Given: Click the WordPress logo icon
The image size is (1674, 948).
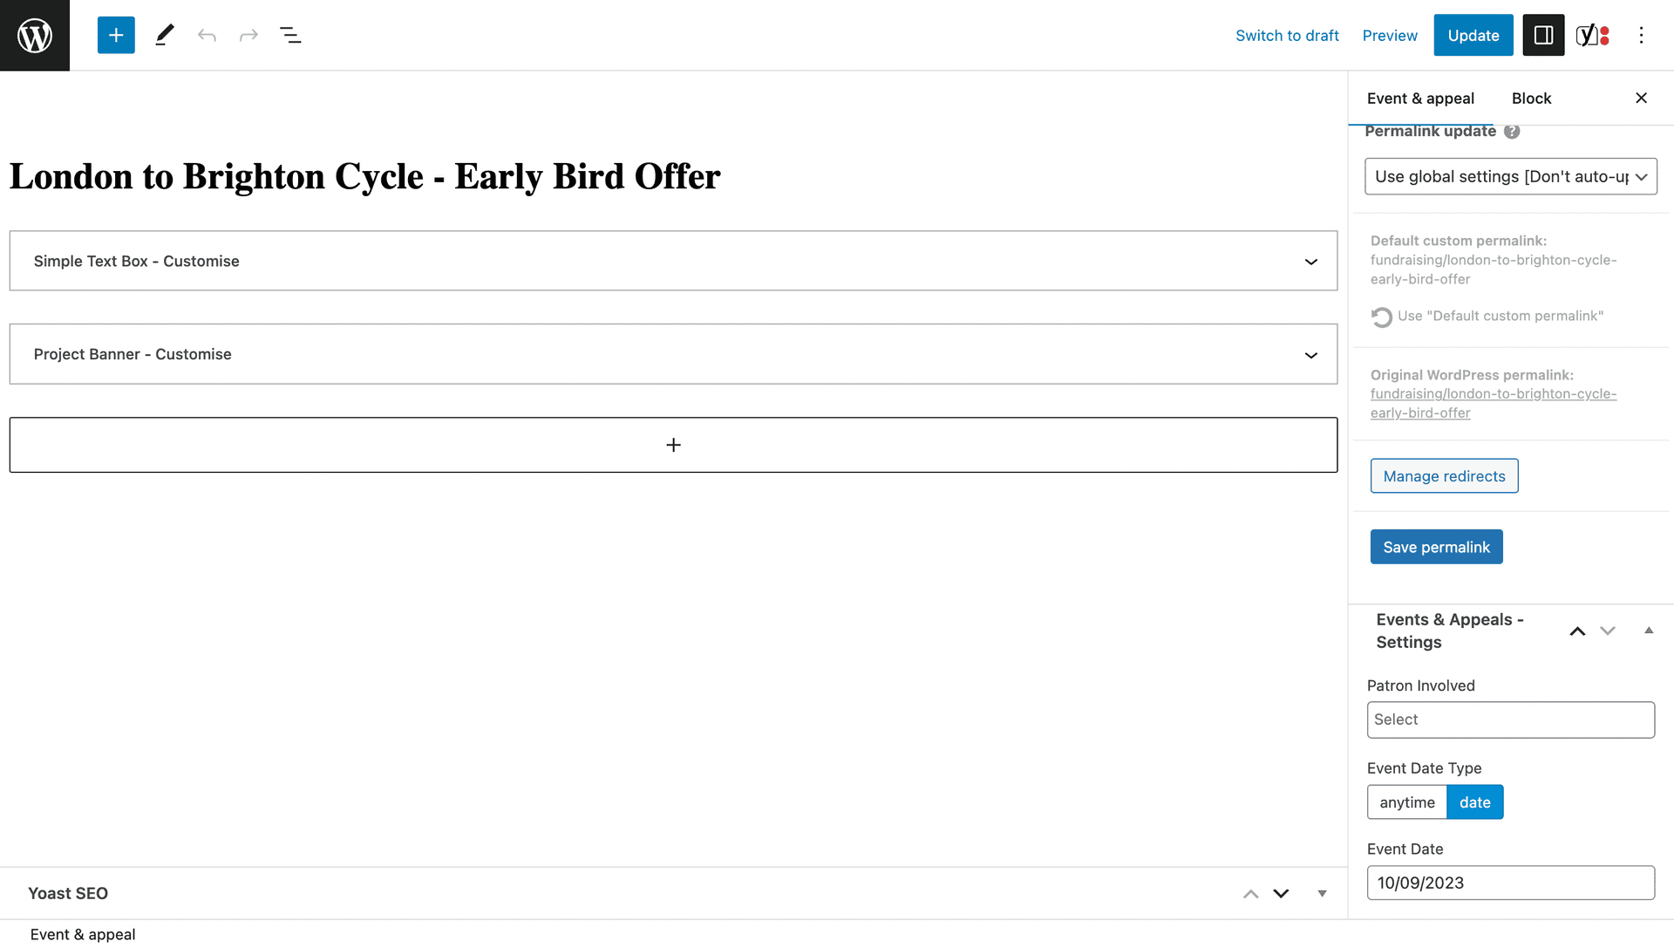Looking at the screenshot, I should (35, 35).
